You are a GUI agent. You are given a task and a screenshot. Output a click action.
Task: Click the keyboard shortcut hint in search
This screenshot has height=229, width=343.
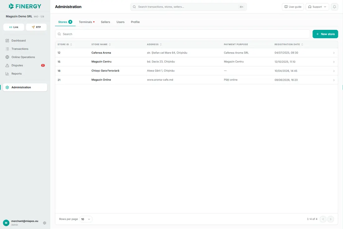241,7
